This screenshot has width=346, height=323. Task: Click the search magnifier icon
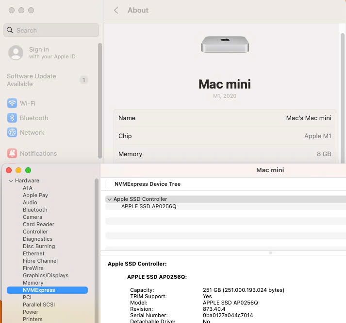click(x=10, y=30)
